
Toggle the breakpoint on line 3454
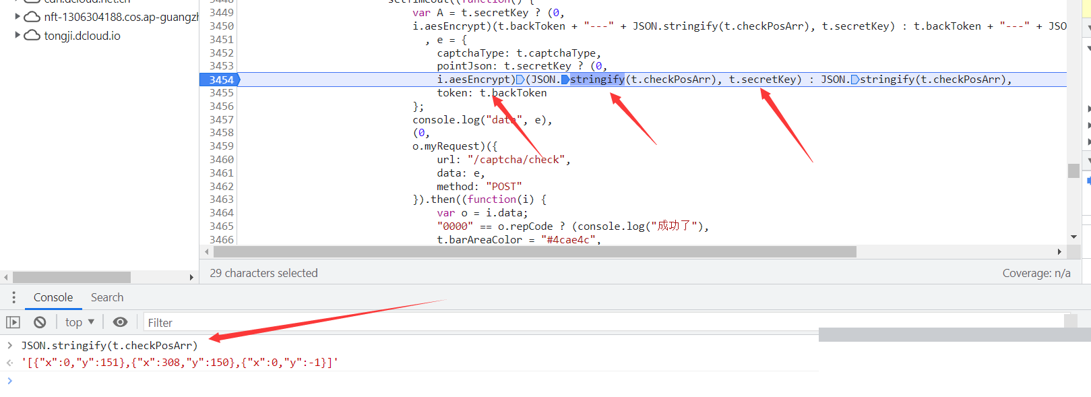click(220, 80)
